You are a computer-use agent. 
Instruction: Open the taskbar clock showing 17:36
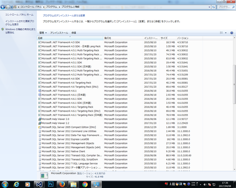point(225,185)
